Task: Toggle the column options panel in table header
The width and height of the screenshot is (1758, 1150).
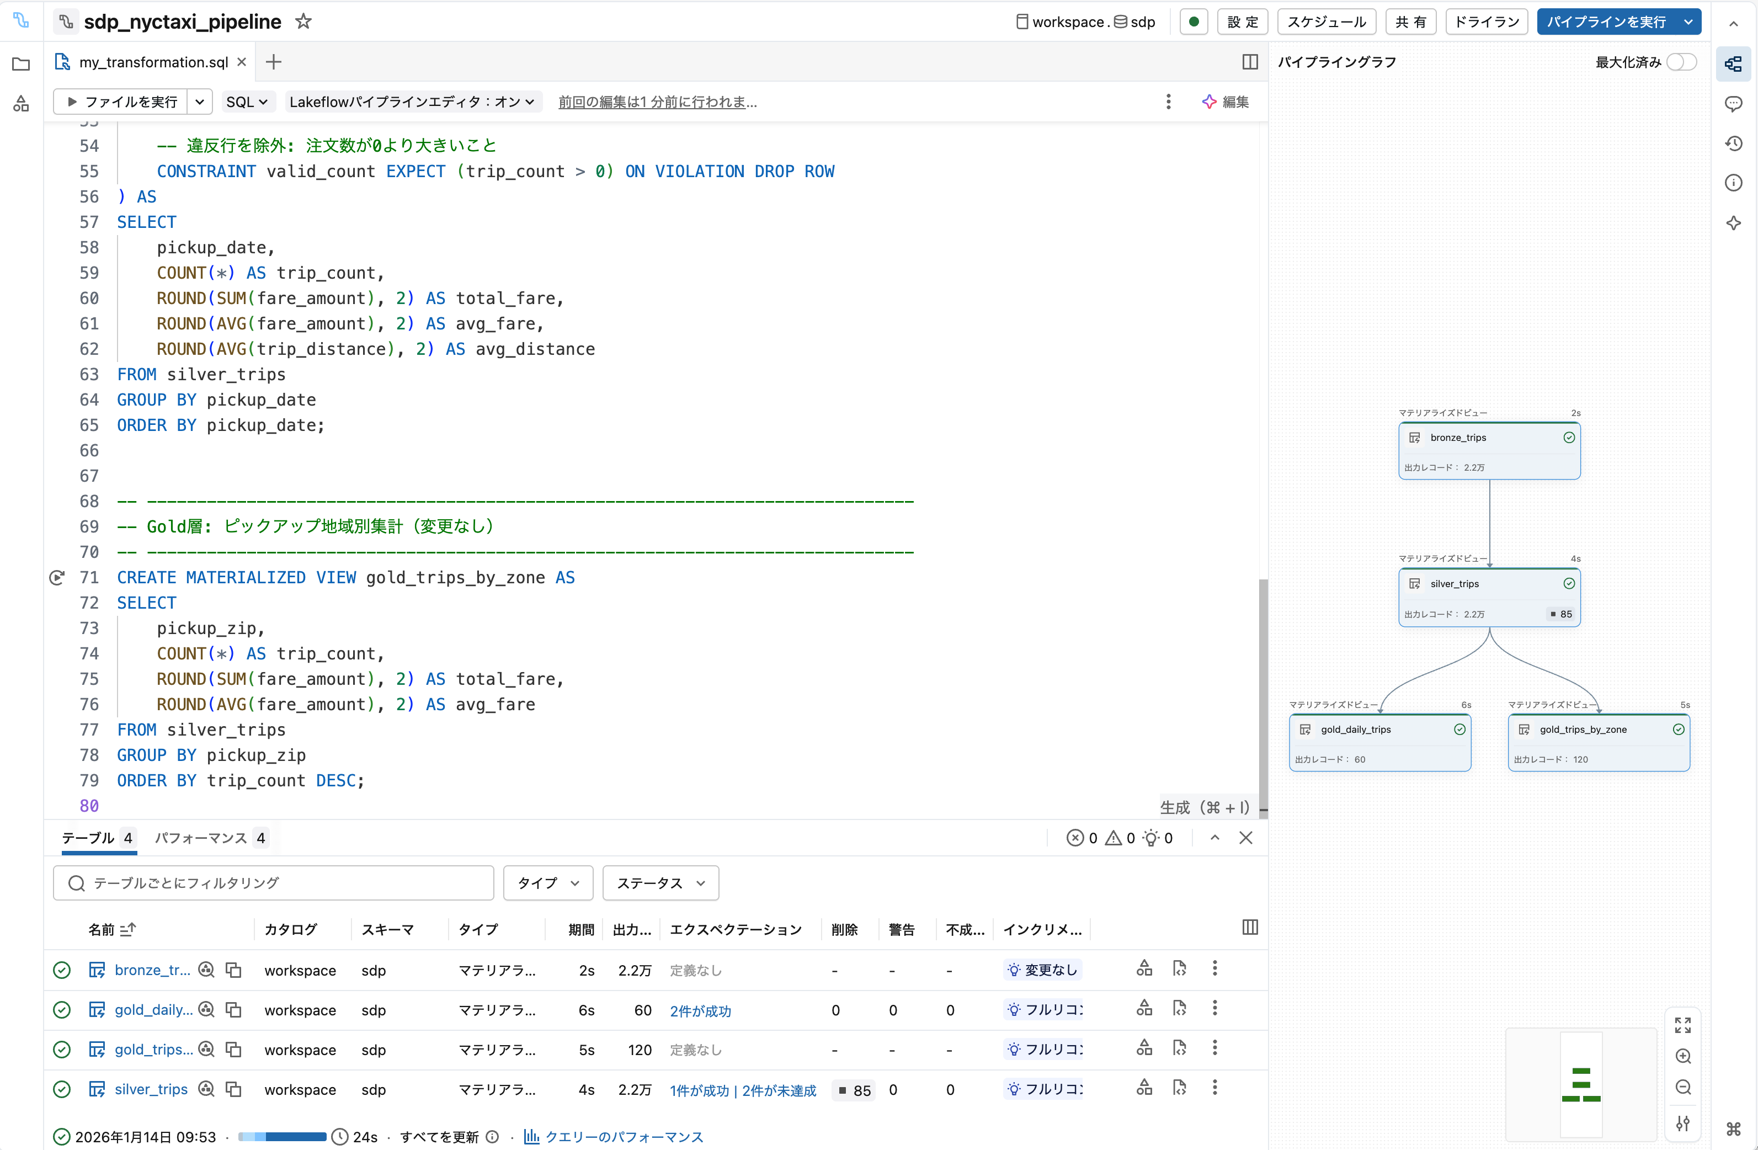Action: click(1250, 928)
